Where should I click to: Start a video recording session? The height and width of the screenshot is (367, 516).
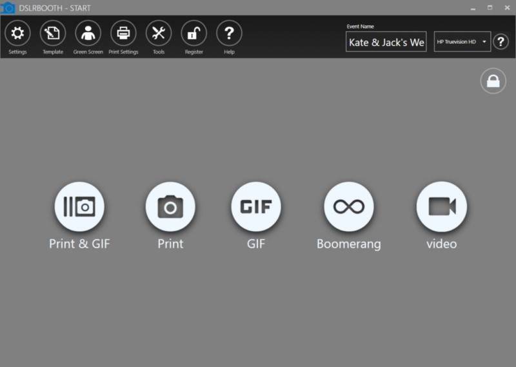coord(442,206)
